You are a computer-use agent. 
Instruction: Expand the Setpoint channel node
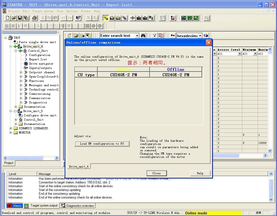tap(21, 72)
